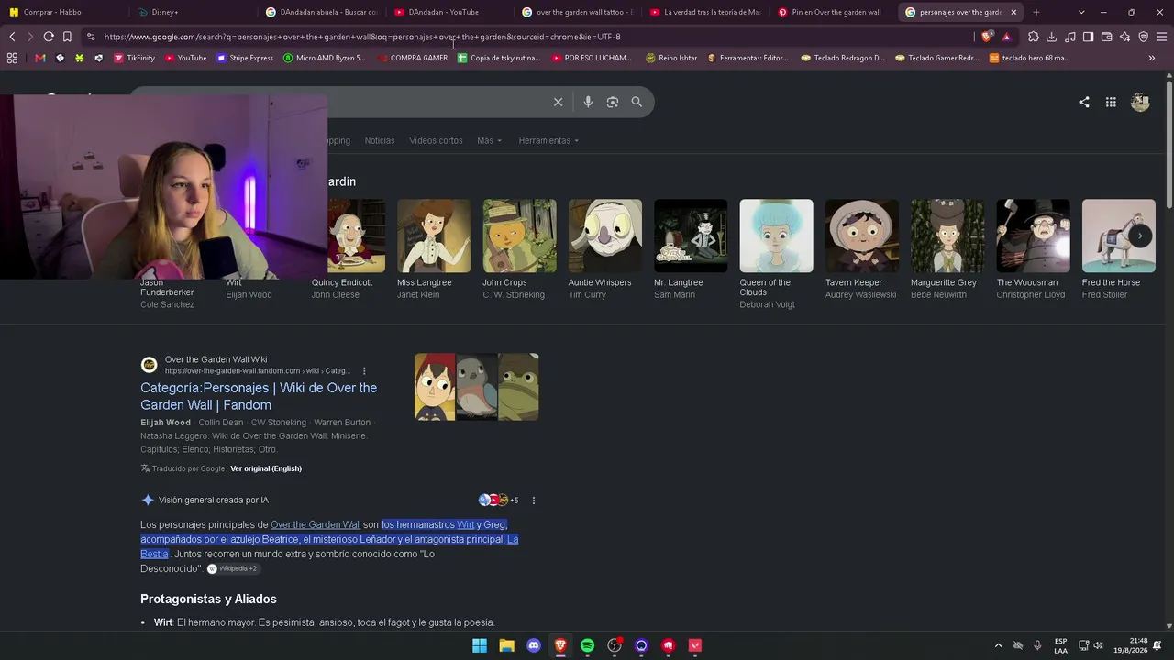Viewport: 1174px width, 660px height.
Task: Switch to the over the garden wall tattoo tab
Action: click(577, 12)
